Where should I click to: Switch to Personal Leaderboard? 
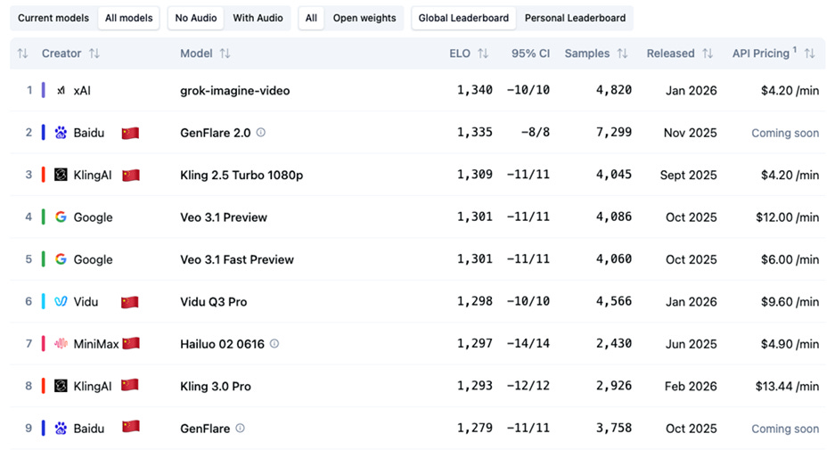pyautogui.click(x=575, y=18)
